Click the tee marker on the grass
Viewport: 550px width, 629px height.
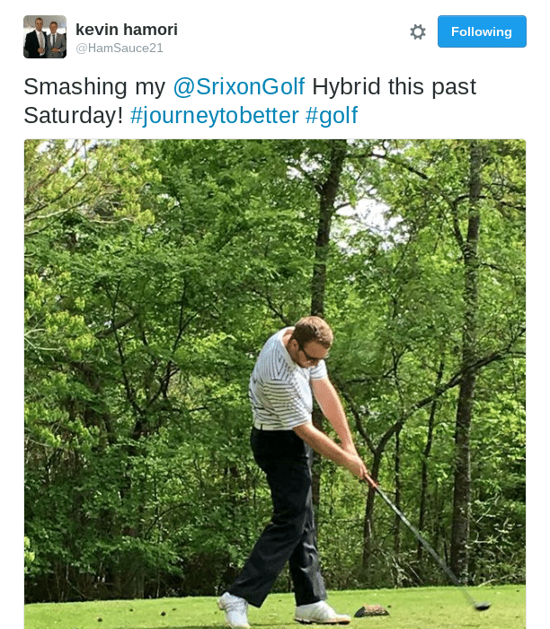point(371,611)
